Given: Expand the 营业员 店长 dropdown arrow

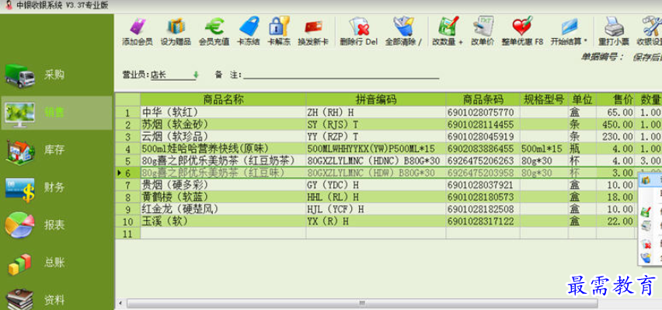Looking at the screenshot, I should [x=196, y=75].
